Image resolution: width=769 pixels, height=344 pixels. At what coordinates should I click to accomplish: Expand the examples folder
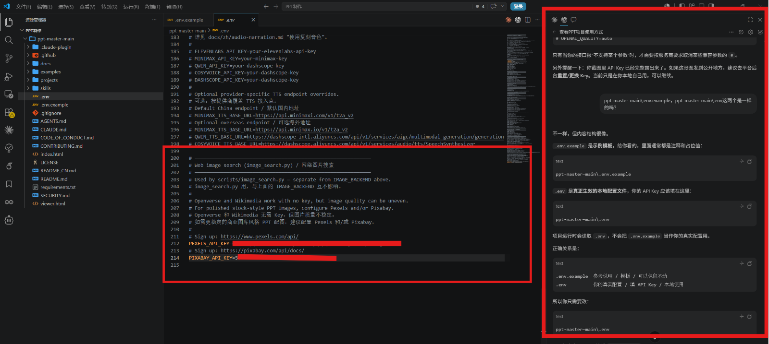28,71
